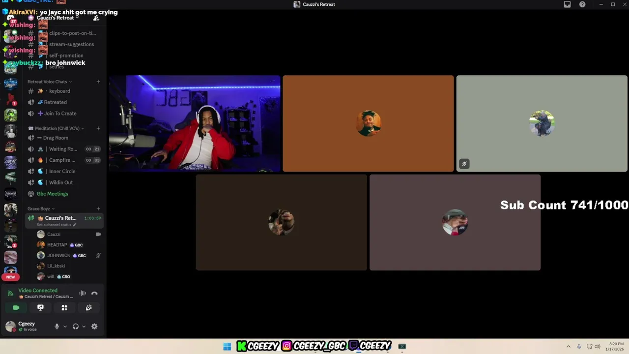Click the invite people icon beside server name
629x354 pixels.
point(96,18)
